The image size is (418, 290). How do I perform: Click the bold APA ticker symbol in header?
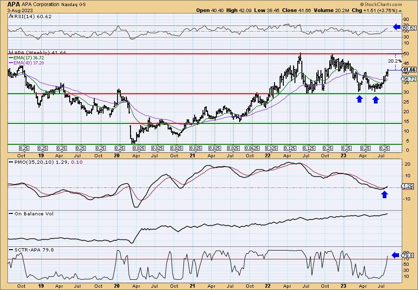13,4
